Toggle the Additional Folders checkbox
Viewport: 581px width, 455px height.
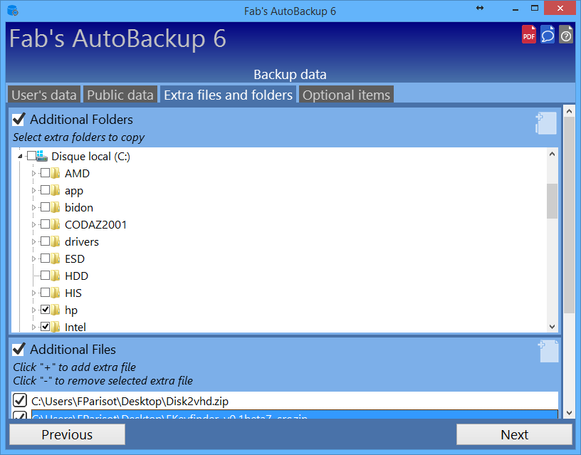click(19, 120)
